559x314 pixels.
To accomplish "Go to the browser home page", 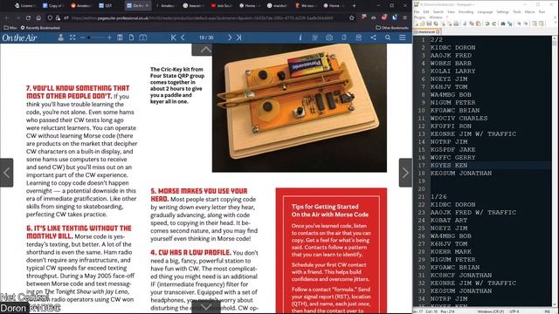I will 38,17.
